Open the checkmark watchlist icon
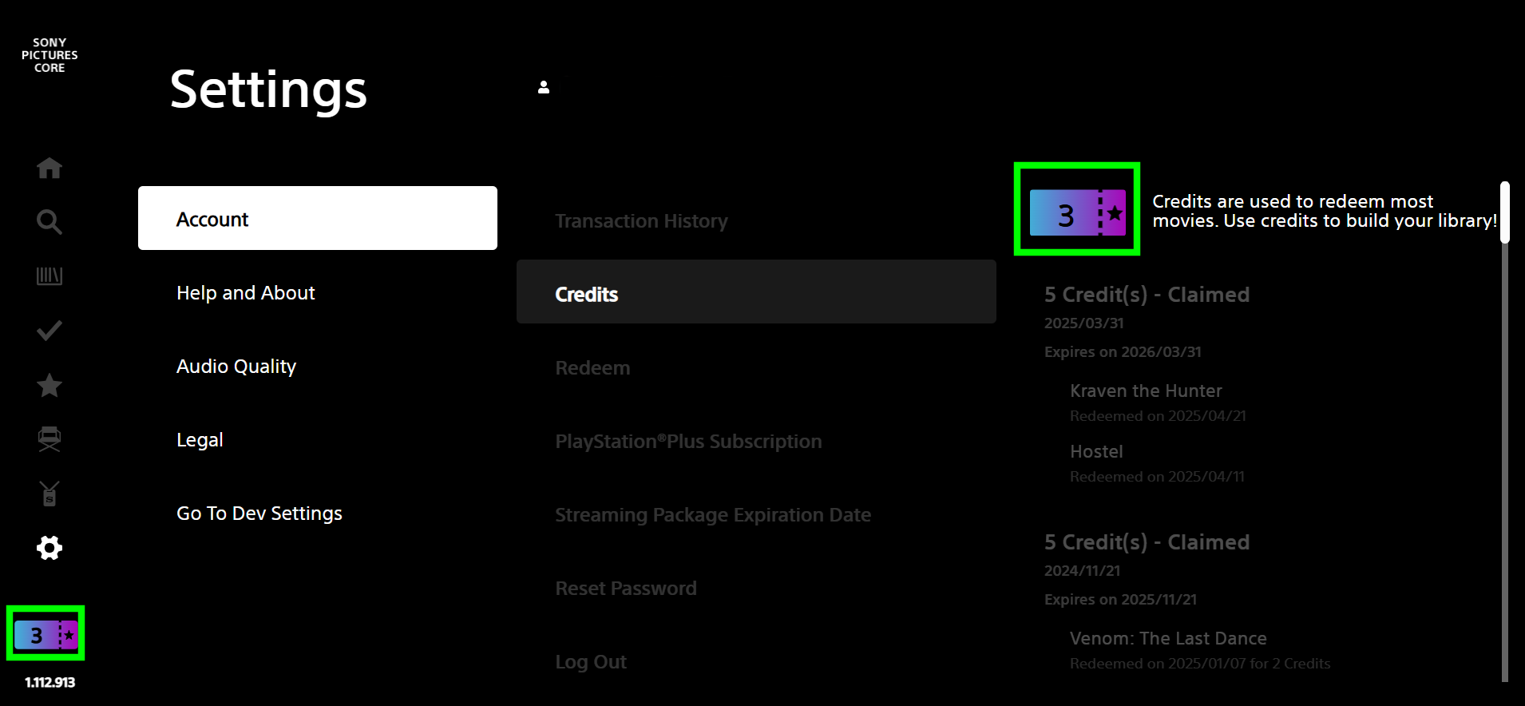Screen dimensions: 1525x706 pyautogui.click(x=50, y=331)
